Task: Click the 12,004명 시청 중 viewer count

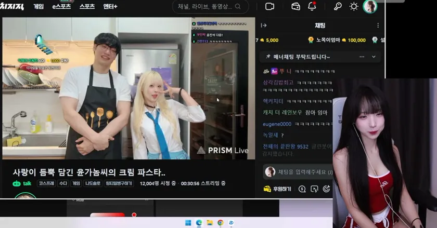Action: click(x=158, y=183)
